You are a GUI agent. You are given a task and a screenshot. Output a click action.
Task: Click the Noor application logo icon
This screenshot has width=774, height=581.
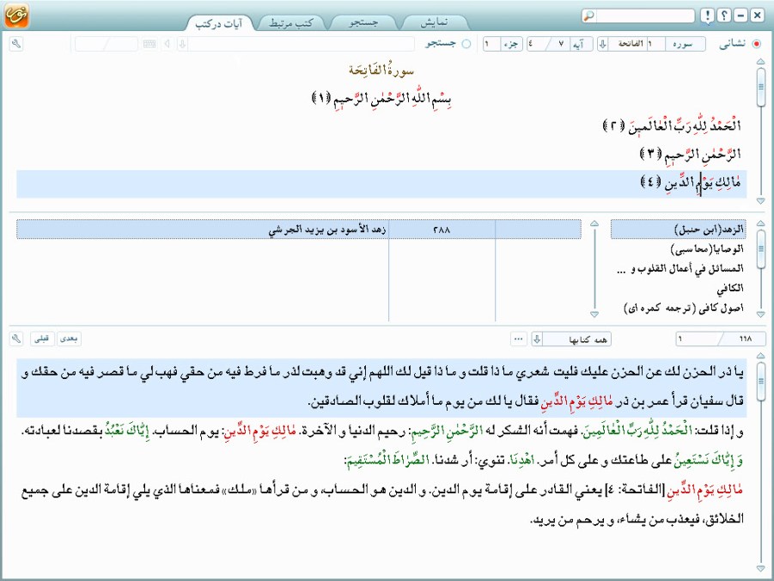[16, 15]
